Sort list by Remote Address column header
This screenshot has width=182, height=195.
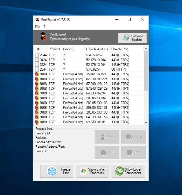[97, 49]
